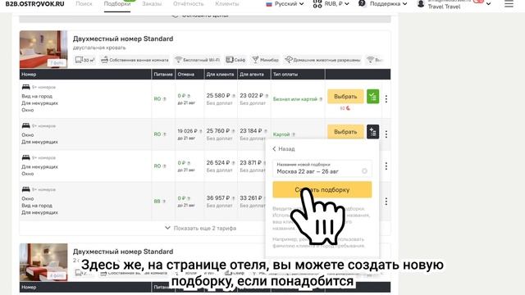
Task: Click the new selection name input field
Action: 322,169
